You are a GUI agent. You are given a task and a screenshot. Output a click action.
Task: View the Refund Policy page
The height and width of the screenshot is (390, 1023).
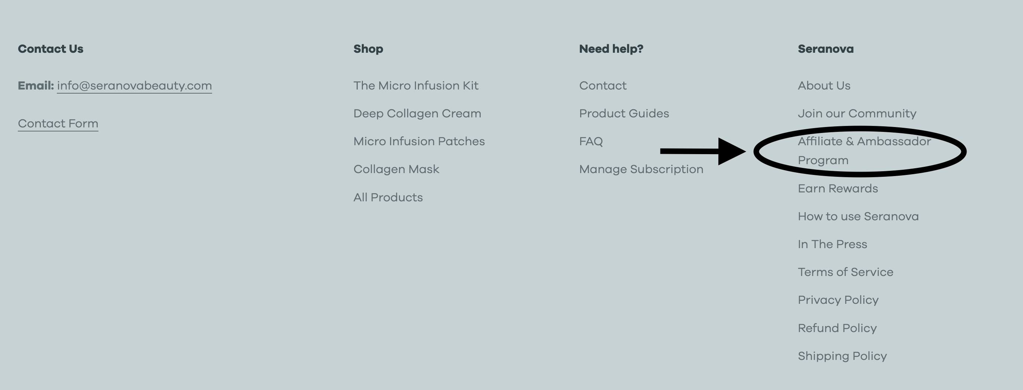[x=837, y=328]
